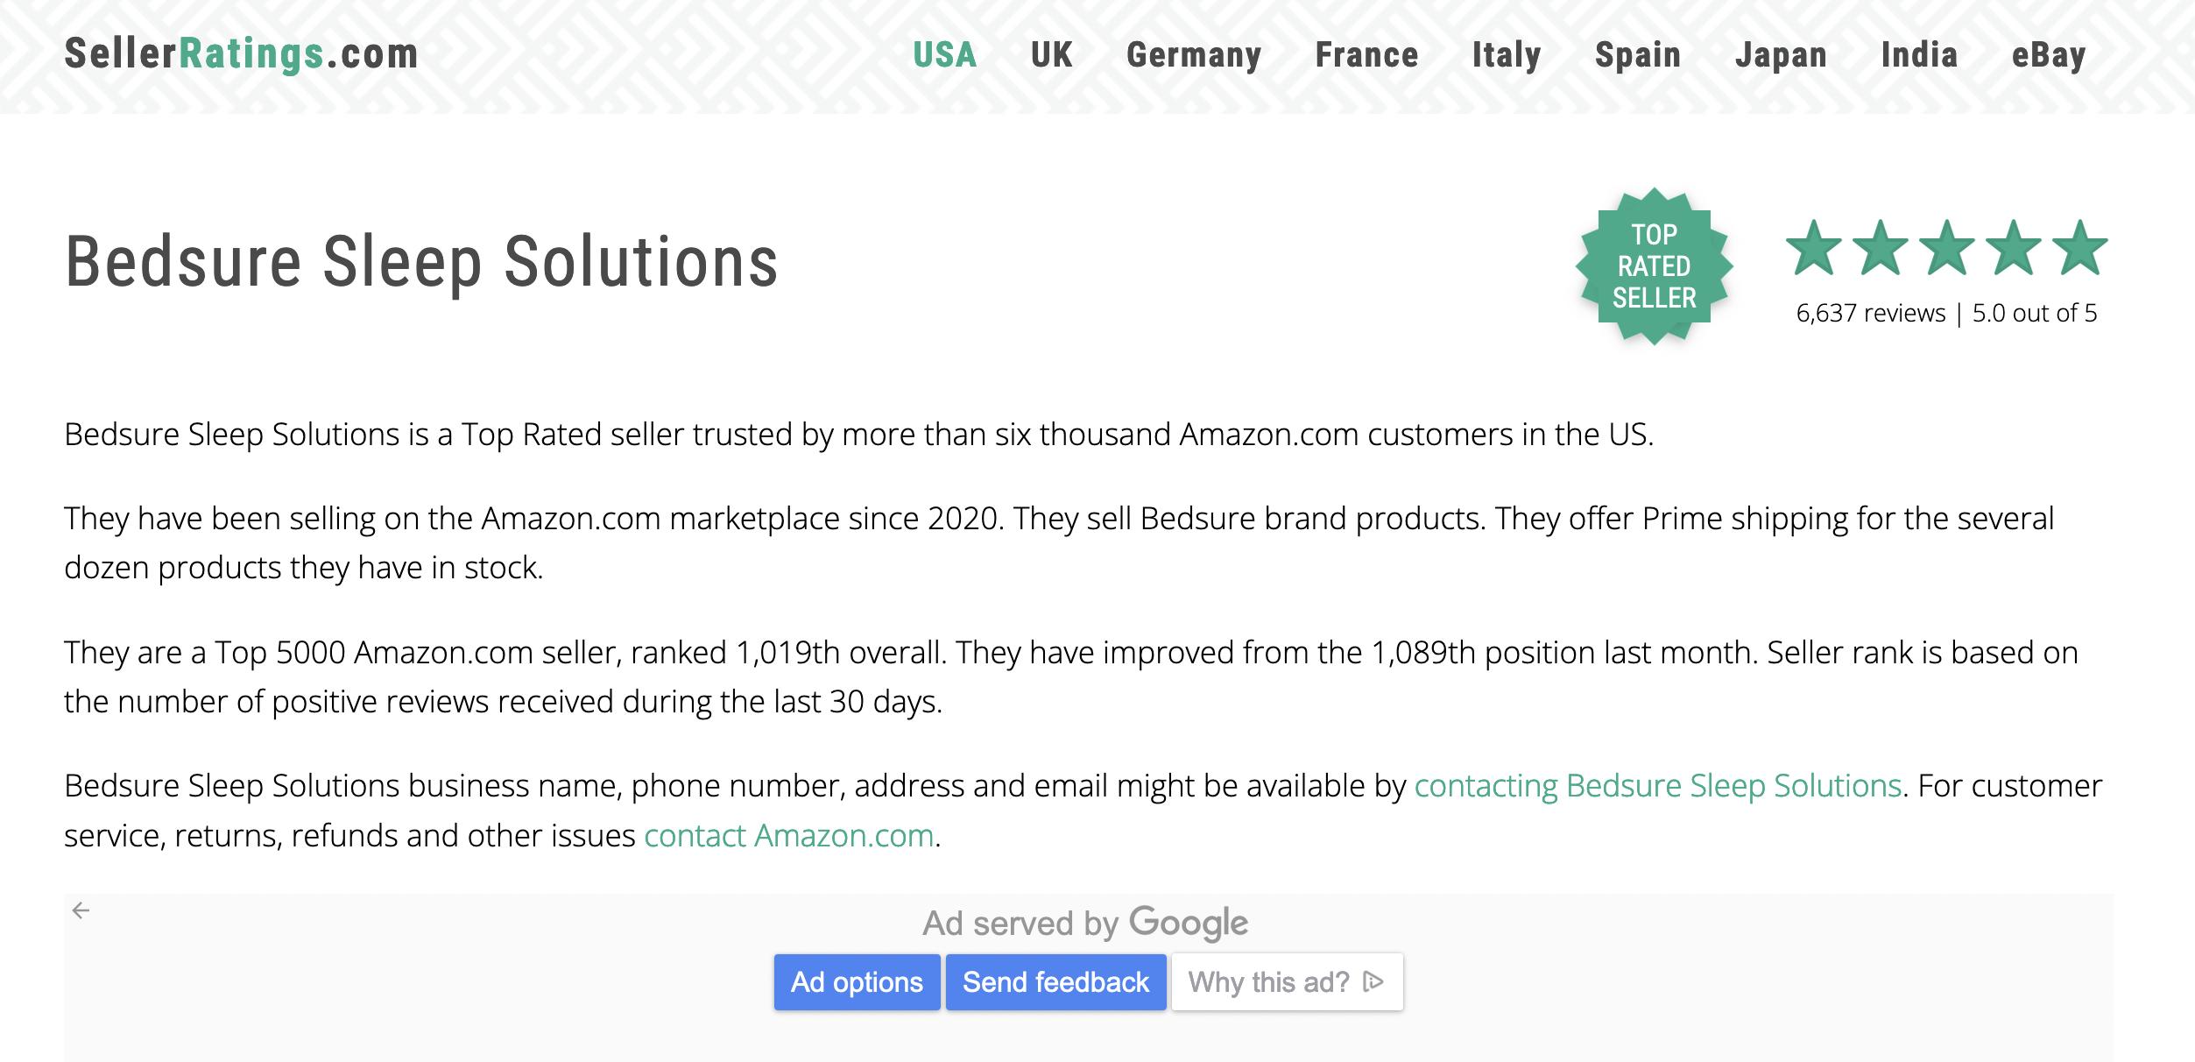Click the third rating star
Screen dimensions: 2195x1062
[x=1946, y=248]
